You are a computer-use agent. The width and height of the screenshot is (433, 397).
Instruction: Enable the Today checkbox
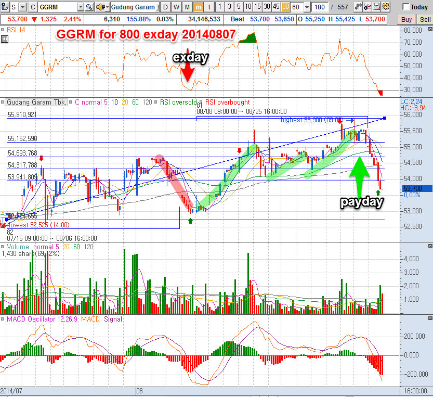[405, 7]
